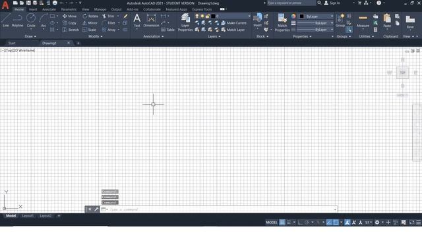This screenshot has height=237, width=422.
Task: Expand the Properties panel
Action: tap(302, 36)
